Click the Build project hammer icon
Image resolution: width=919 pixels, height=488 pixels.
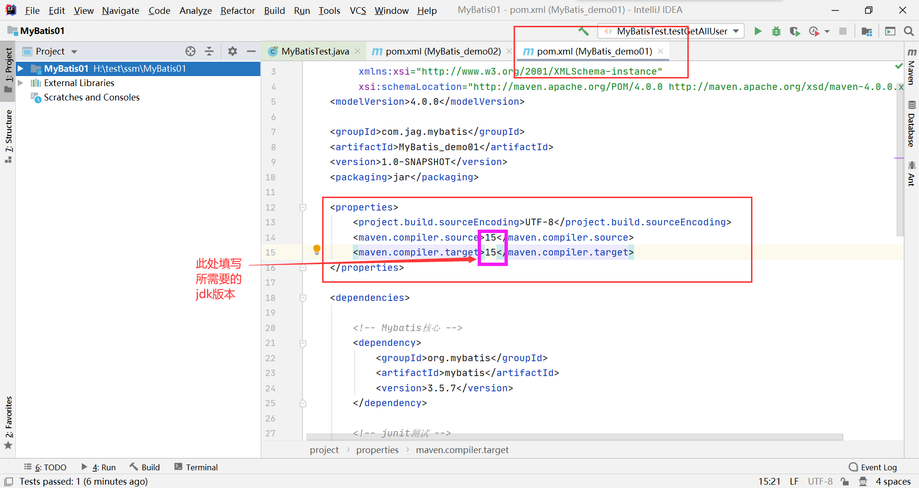tap(583, 31)
